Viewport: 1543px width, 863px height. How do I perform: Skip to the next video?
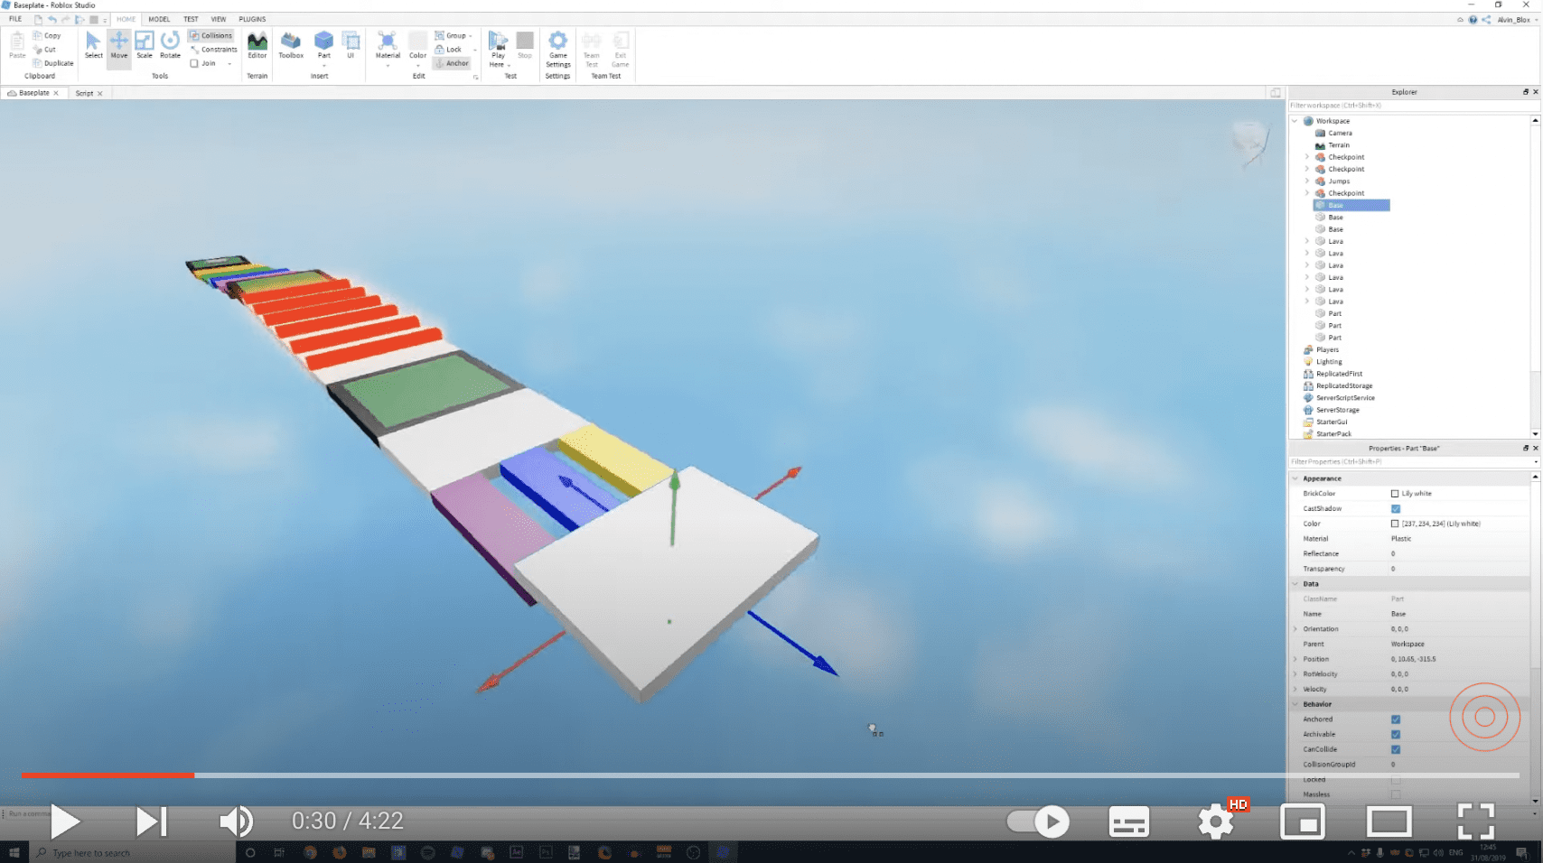(152, 821)
